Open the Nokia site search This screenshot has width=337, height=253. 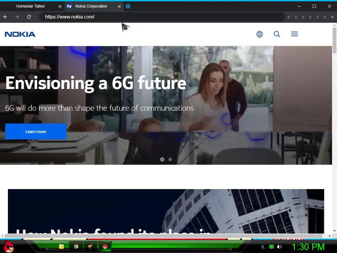277,34
